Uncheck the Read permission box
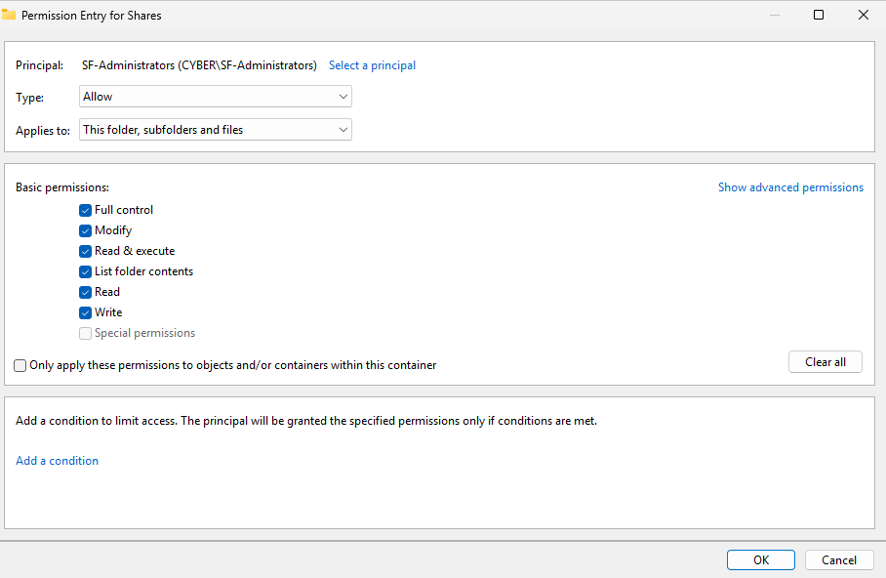The height and width of the screenshot is (578, 886). (86, 292)
